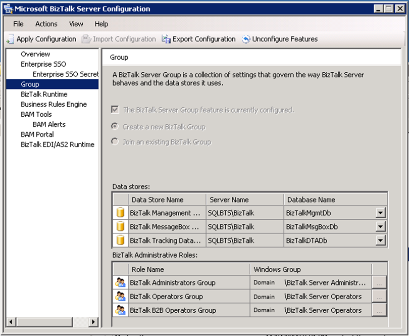Click BizTalk Server Administr... Windows group cell
Screen dimensions: 409x336
(x=311, y=283)
